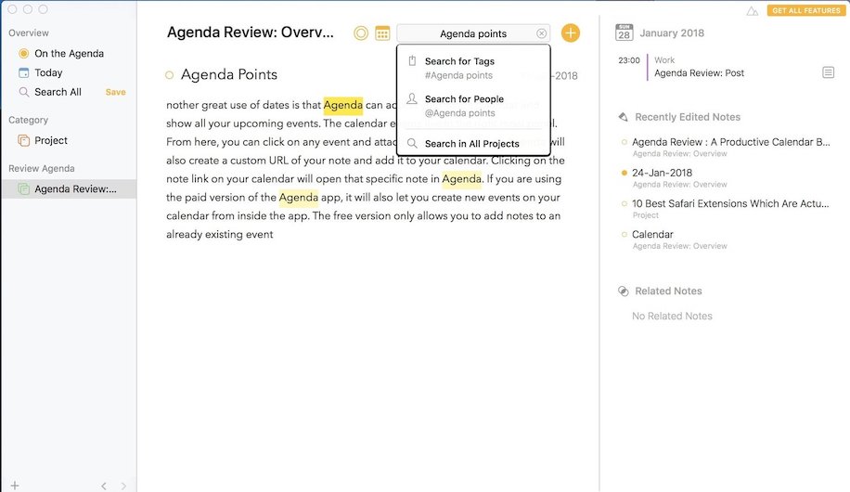Click the note icon beside Agenda Review: Post event
Image resolution: width=850 pixels, height=492 pixels.
click(828, 72)
